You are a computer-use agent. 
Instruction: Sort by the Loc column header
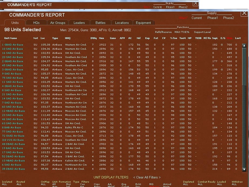click(43, 38)
